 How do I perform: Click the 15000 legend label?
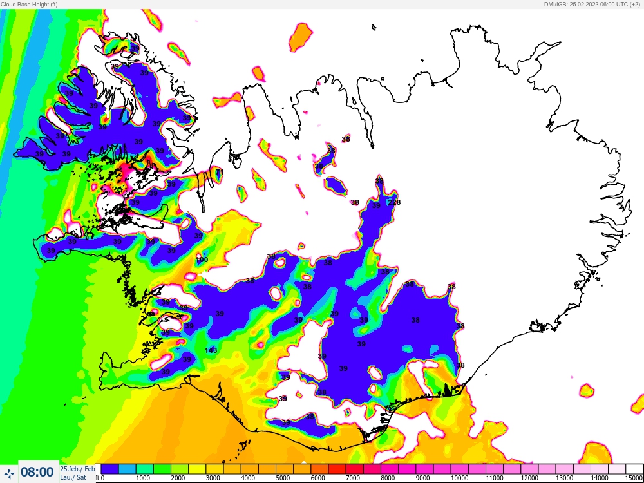(634, 478)
